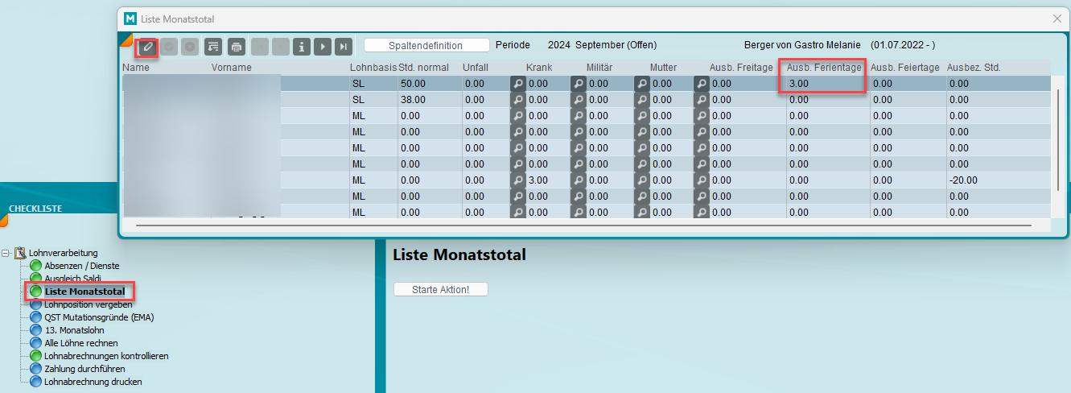Select Lohnabrechnungen kontrollieren in checklist

[106, 356]
